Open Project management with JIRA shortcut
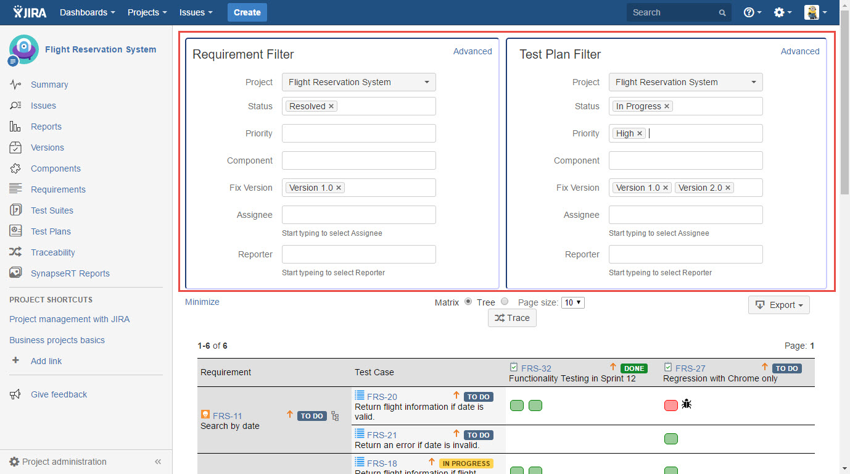This screenshot has width=850, height=474. tap(69, 319)
